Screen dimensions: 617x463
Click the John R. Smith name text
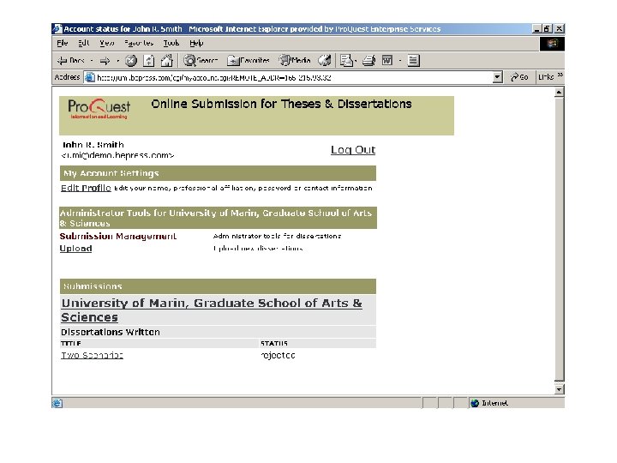(93, 145)
